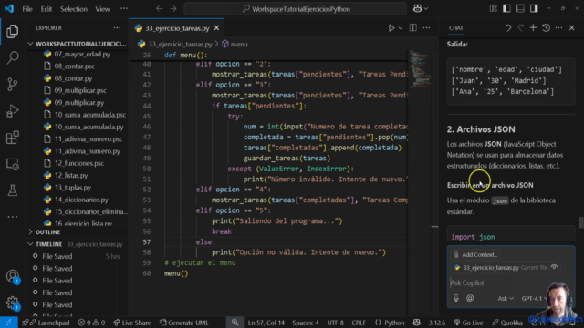
Task: Toggle the secondary side bar
Action: 534,8
